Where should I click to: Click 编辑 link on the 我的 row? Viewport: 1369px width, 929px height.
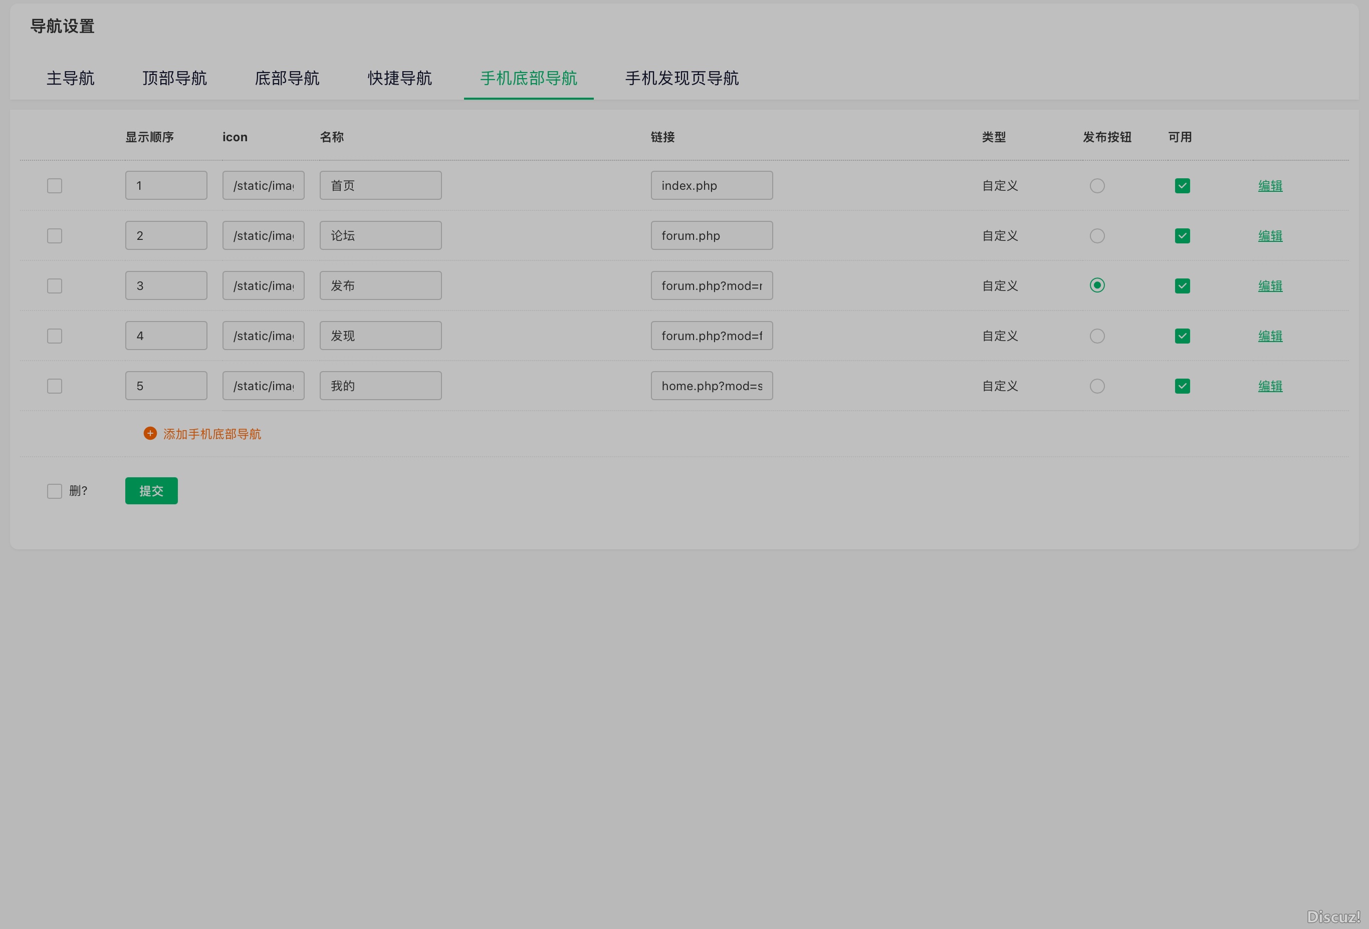(1269, 386)
